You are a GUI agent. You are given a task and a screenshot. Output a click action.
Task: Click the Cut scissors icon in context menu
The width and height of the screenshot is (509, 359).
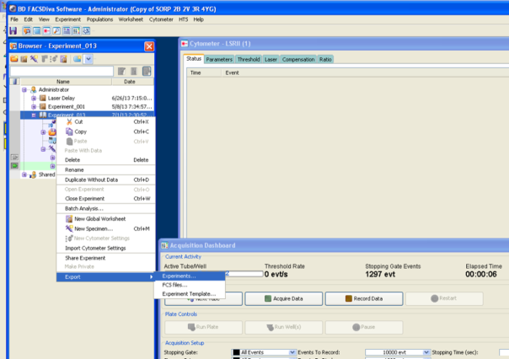tap(68, 121)
